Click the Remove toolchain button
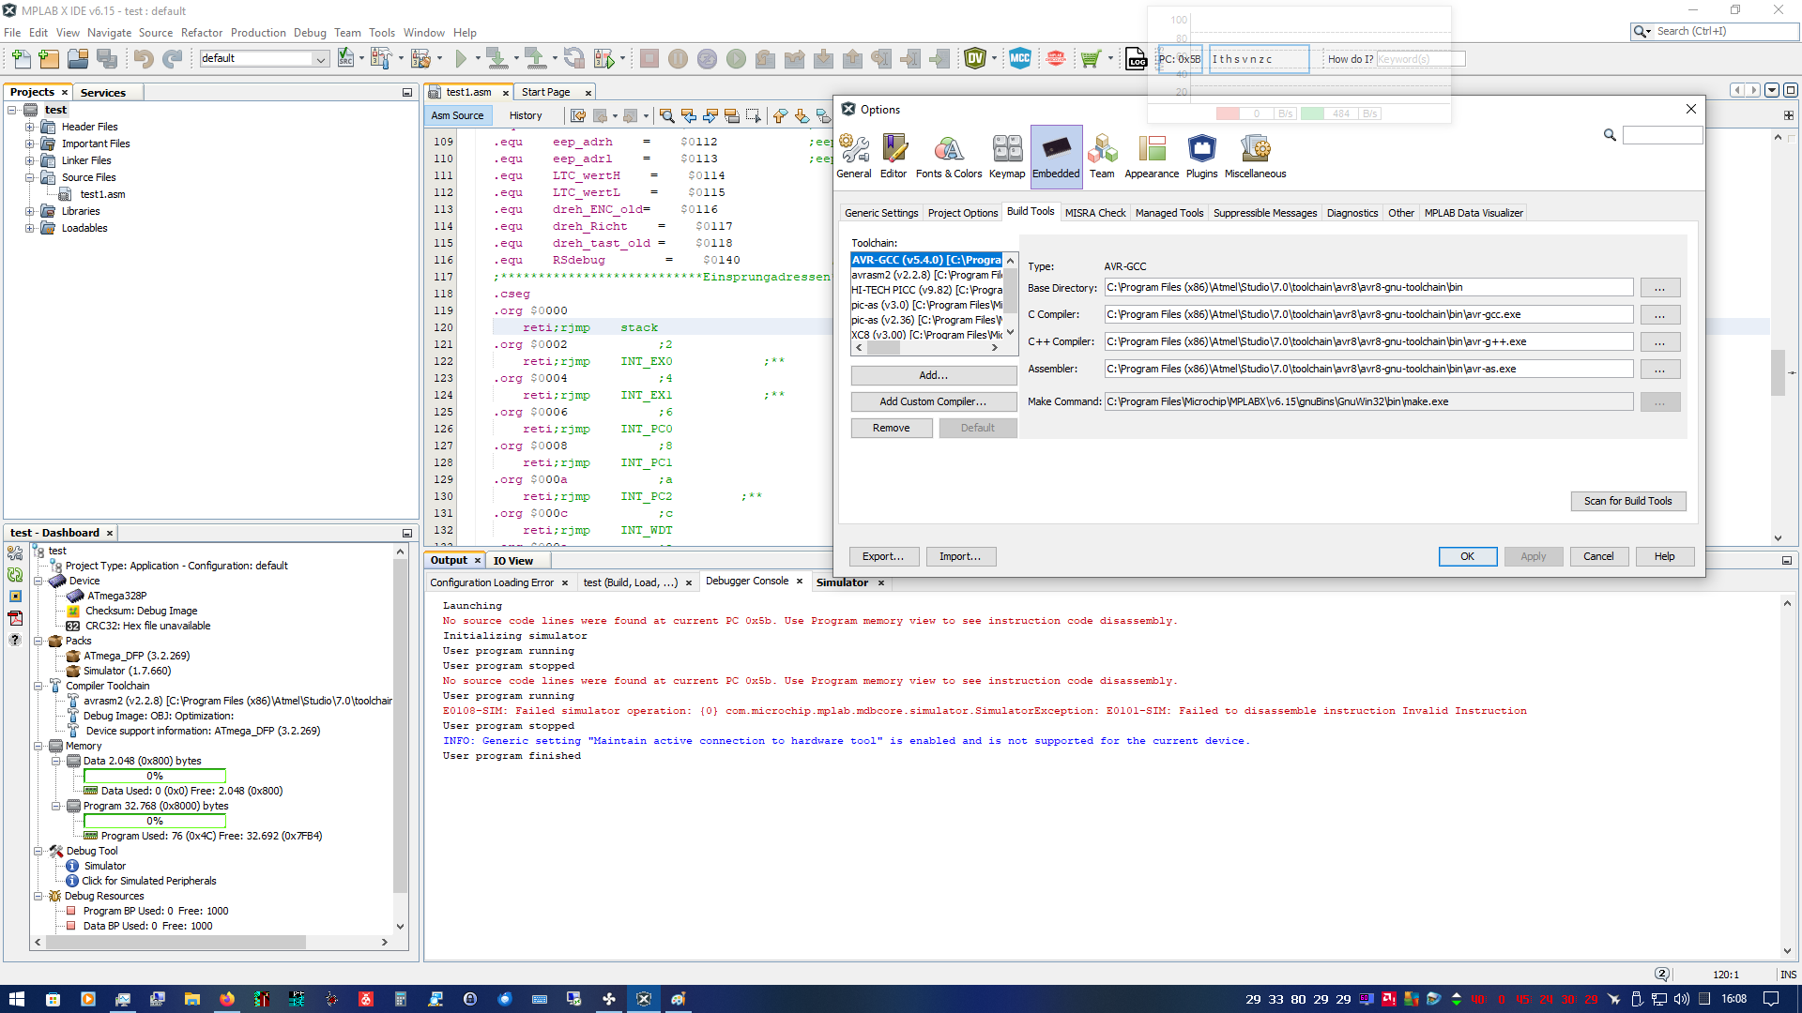The image size is (1802, 1013). [891, 428]
